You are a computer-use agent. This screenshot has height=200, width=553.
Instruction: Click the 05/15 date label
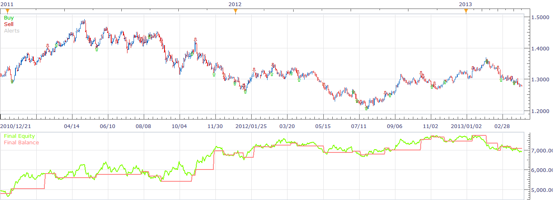pyautogui.click(x=323, y=126)
